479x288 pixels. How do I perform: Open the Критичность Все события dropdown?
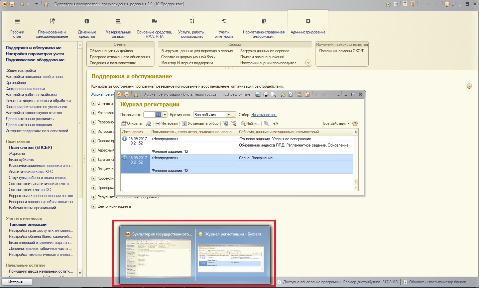(x=229, y=115)
